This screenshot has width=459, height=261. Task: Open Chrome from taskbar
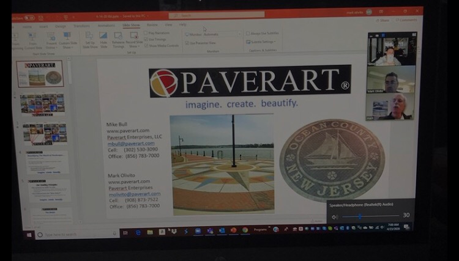pos(245,230)
